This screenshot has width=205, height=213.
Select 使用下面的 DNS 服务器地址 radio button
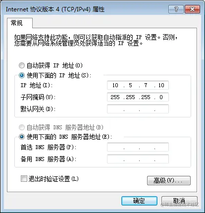pos(22,137)
